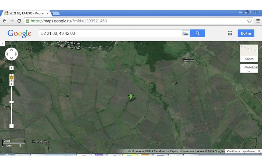Open the Google apps grid

tap(230, 33)
